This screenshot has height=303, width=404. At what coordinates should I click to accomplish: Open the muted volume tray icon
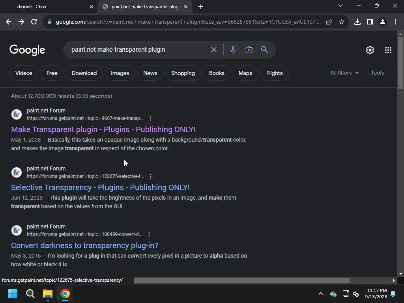pyautogui.click(x=356, y=294)
